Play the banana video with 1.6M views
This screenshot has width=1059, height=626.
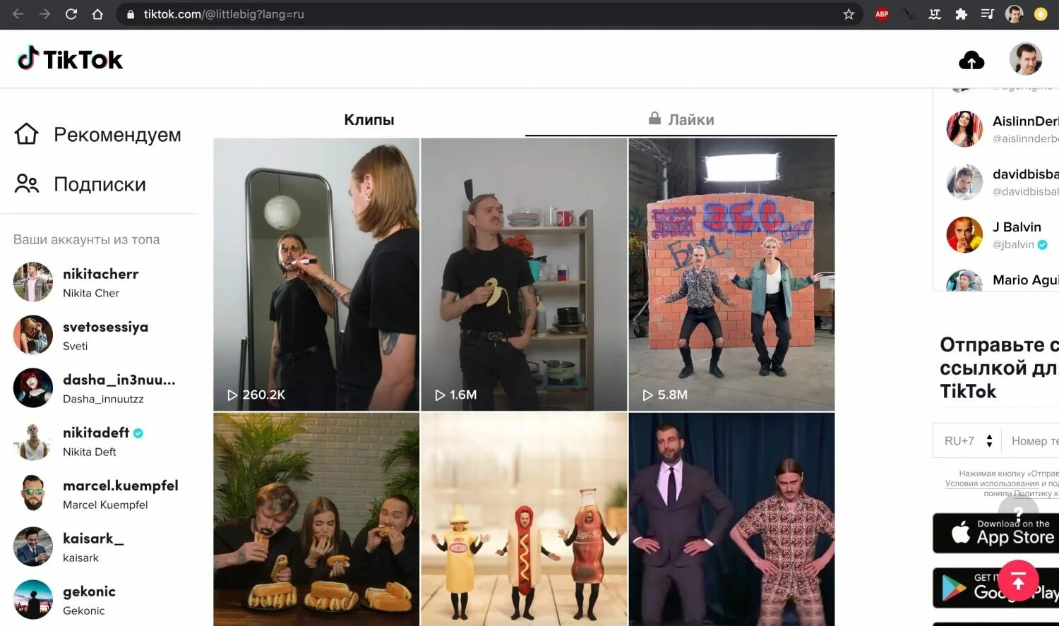tap(524, 274)
